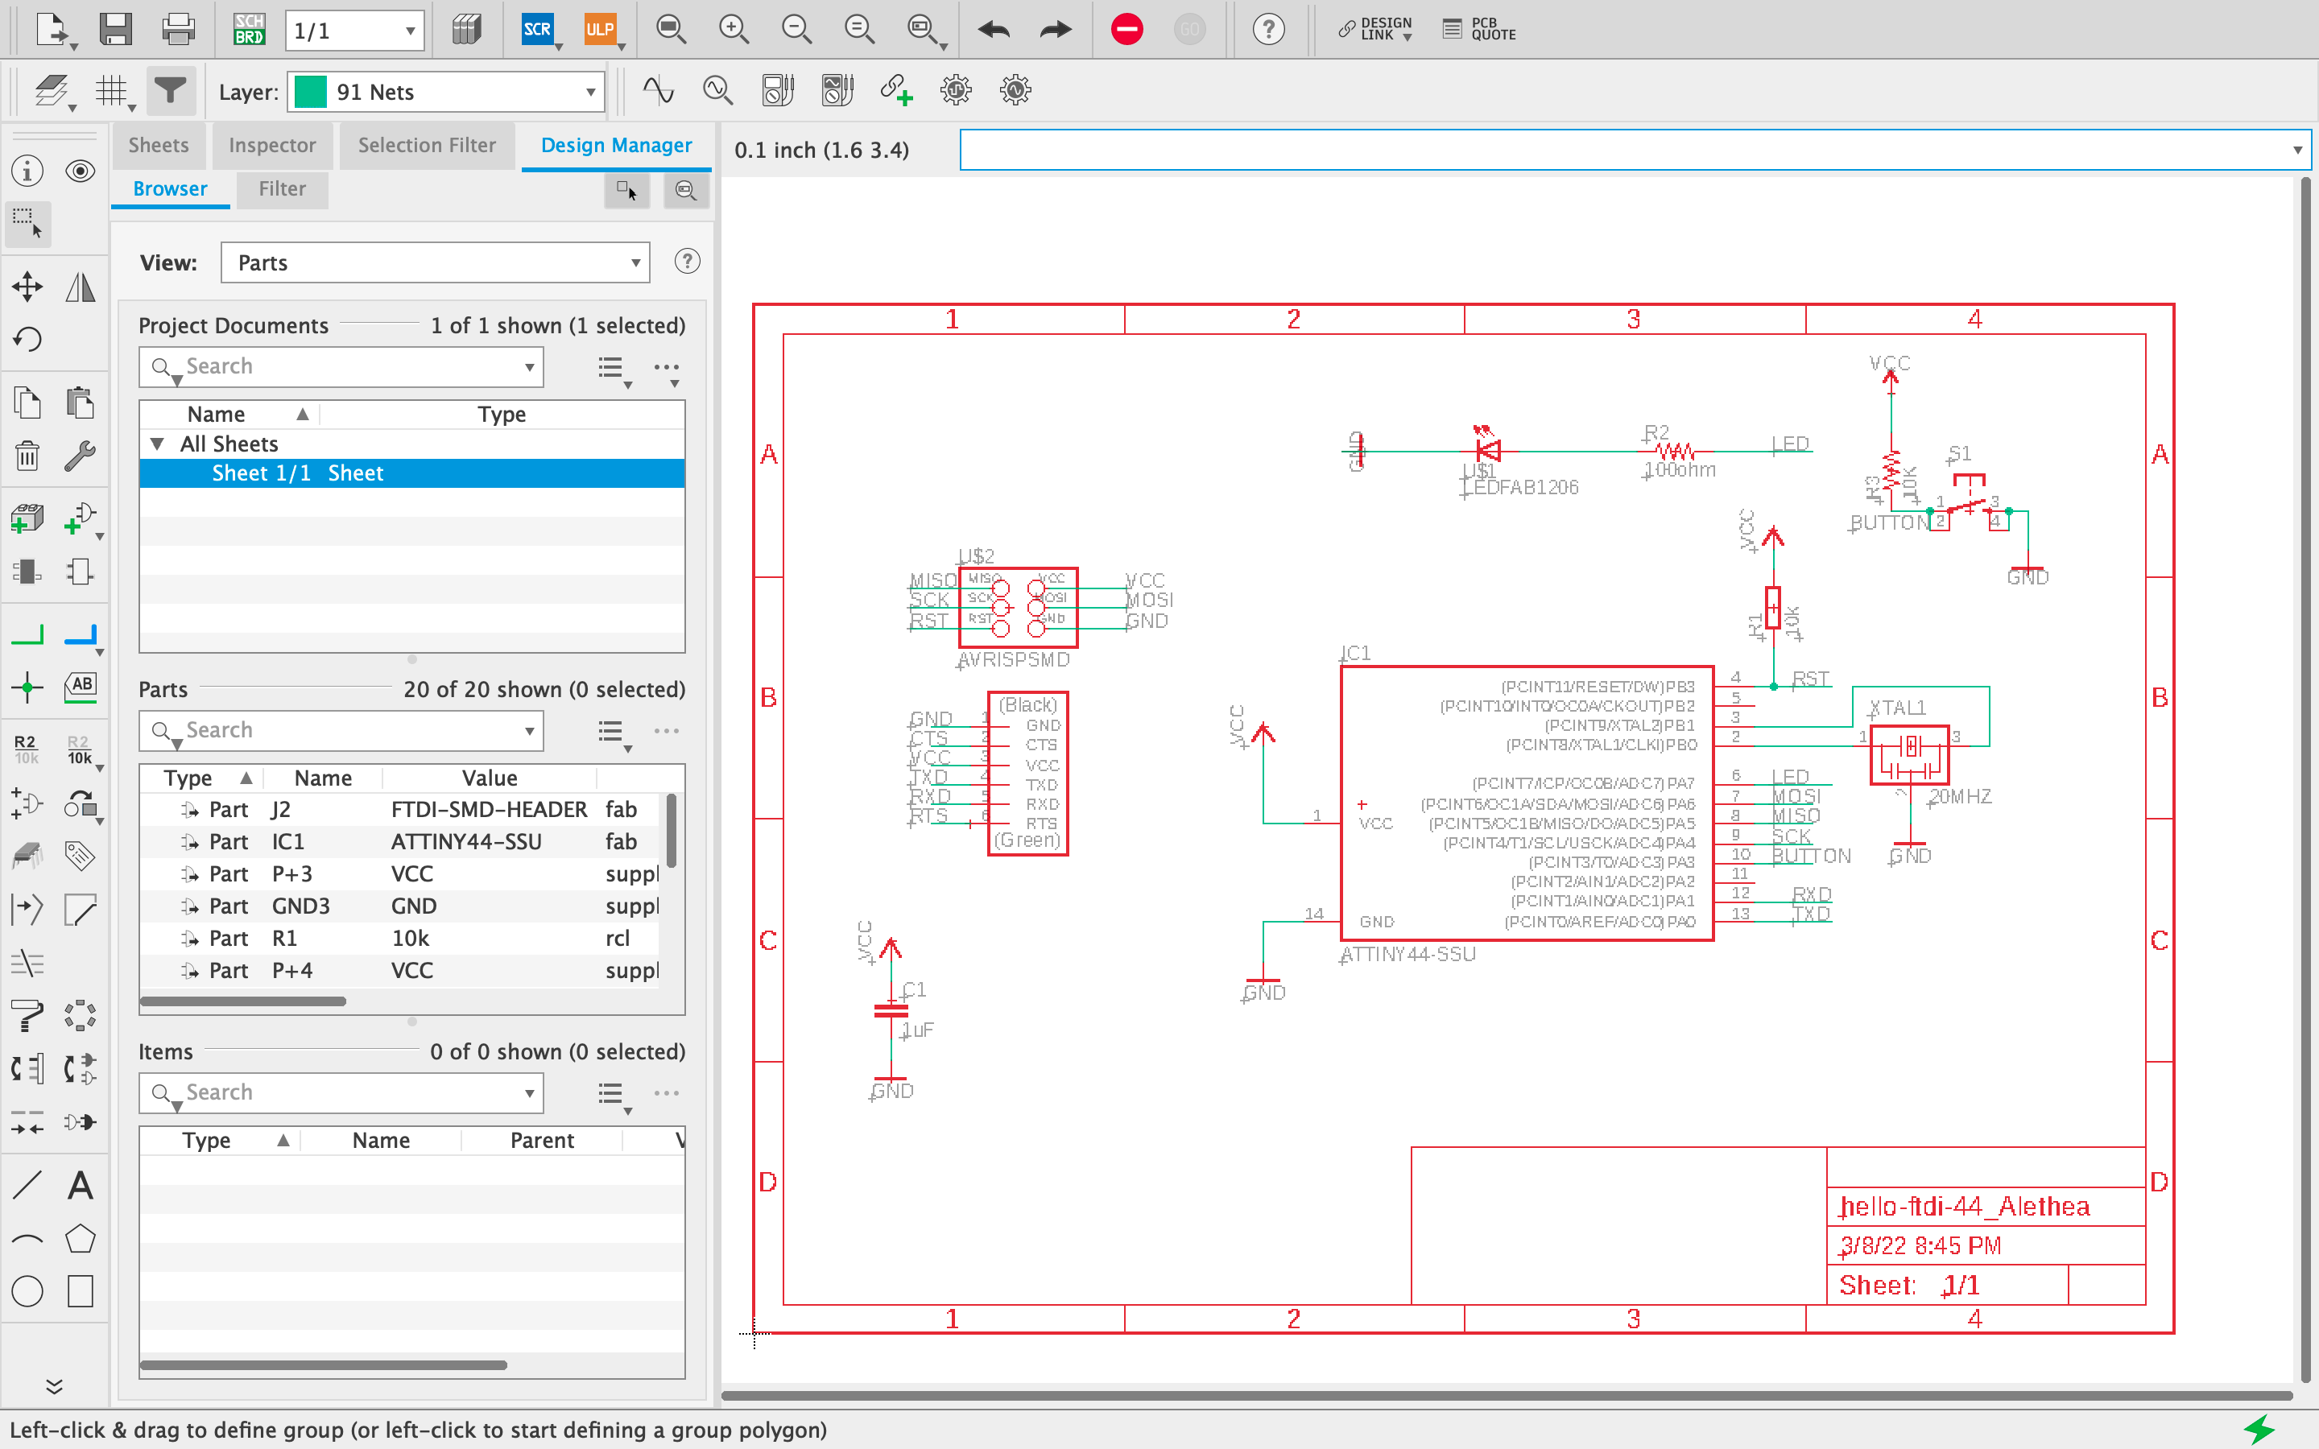Open Parts list view options menu
This screenshot has width=2319, height=1449.
pos(614,733)
